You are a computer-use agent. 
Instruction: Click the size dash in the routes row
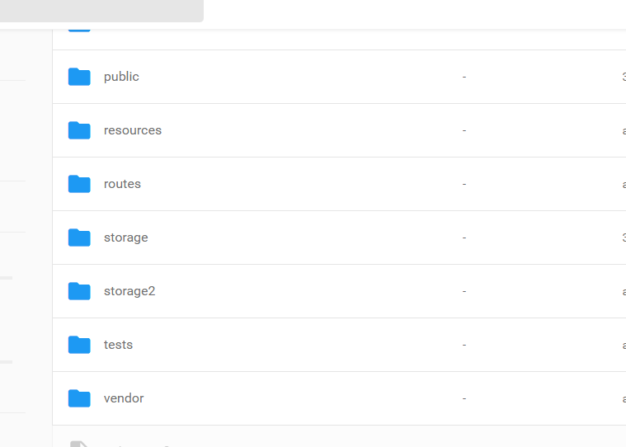[464, 184]
